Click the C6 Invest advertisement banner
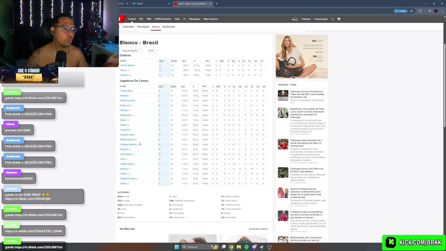The image size is (446, 251). (302, 56)
